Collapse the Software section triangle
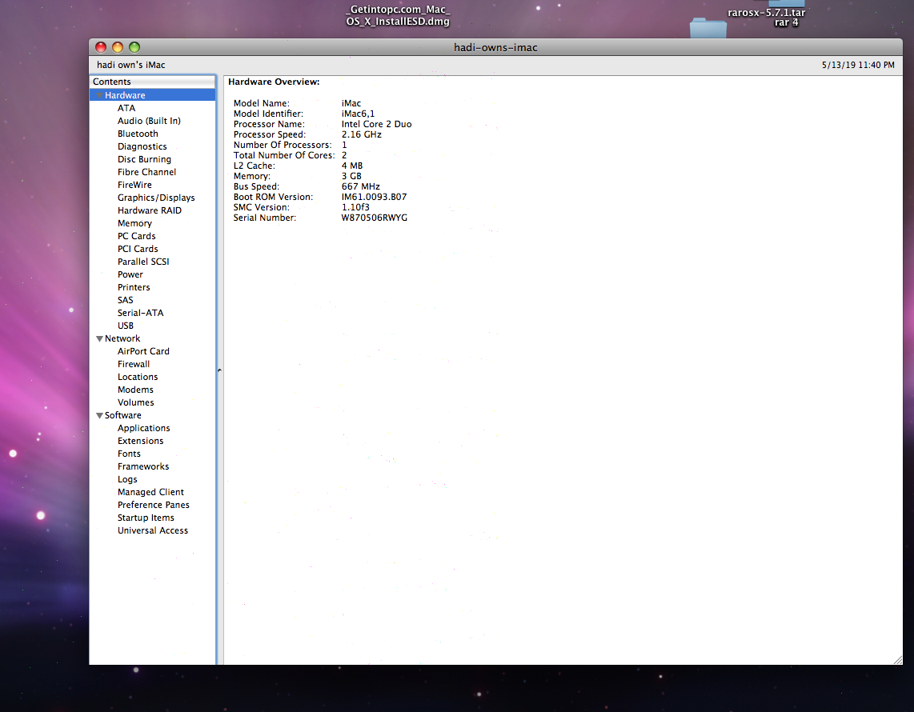The width and height of the screenshot is (914, 712). [100, 415]
